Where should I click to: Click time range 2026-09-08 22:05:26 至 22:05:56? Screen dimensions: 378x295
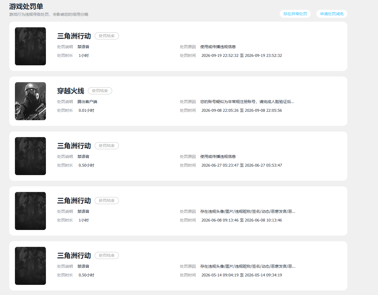pos(242,110)
